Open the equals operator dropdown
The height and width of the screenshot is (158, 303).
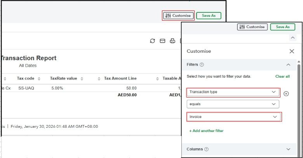click(233, 104)
